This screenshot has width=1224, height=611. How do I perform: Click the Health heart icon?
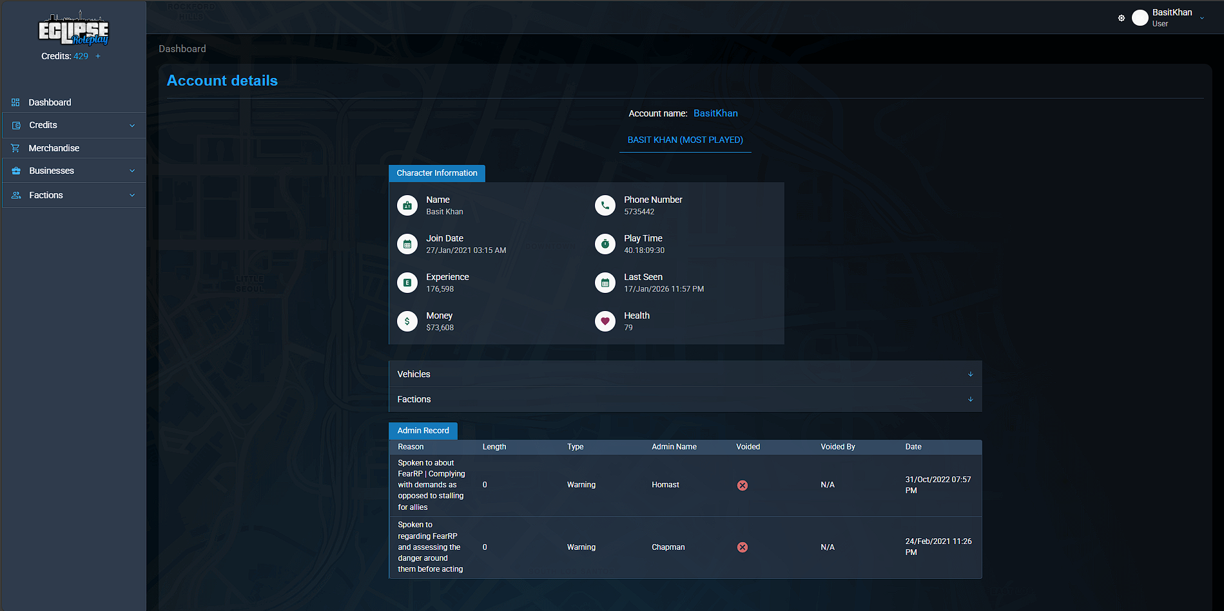click(x=605, y=321)
